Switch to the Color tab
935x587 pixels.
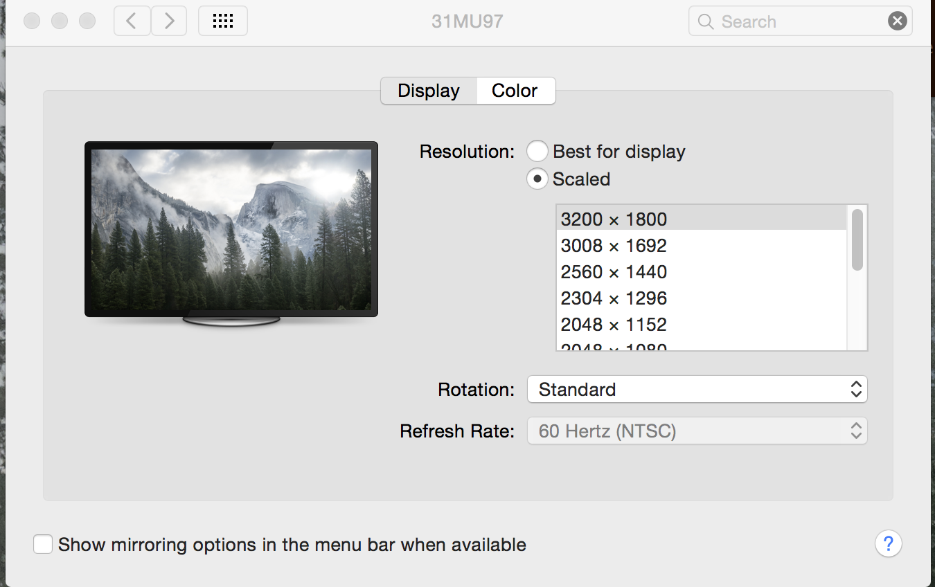(515, 91)
